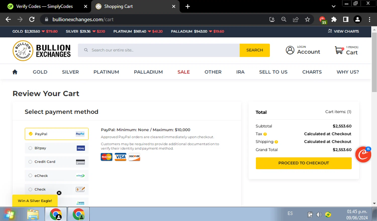Viewport: 377px width, 221px height.
Task: Click Cart link text
Action: click(352, 52)
